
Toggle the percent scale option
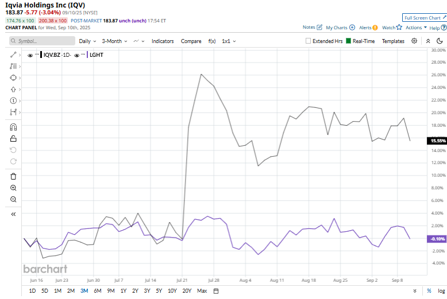429,291
